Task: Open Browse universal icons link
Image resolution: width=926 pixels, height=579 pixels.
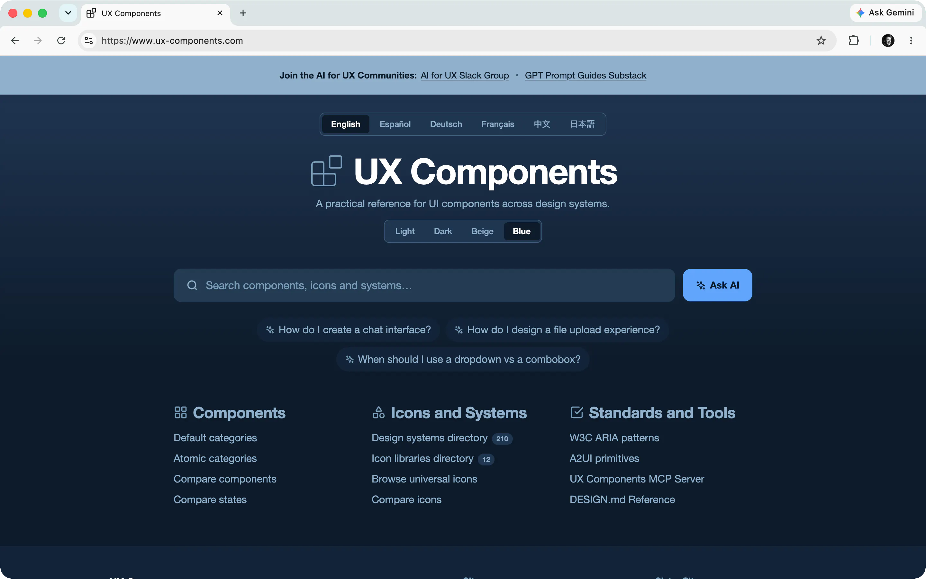Action: (x=424, y=479)
